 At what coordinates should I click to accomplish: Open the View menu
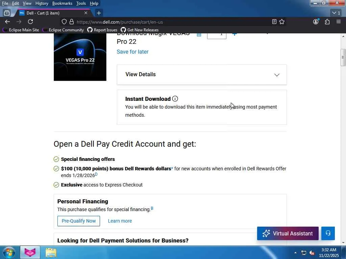point(27,3)
